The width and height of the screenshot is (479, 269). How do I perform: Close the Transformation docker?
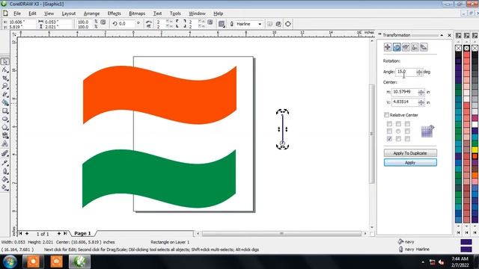tap(449, 35)
